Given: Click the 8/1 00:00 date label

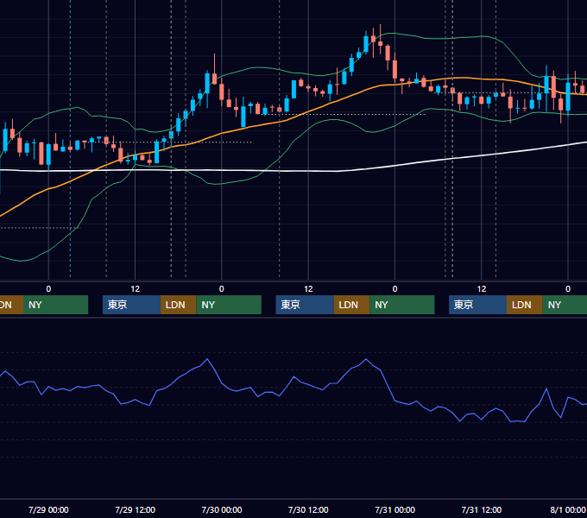Looking at the screenshot, I should point(568,509).
